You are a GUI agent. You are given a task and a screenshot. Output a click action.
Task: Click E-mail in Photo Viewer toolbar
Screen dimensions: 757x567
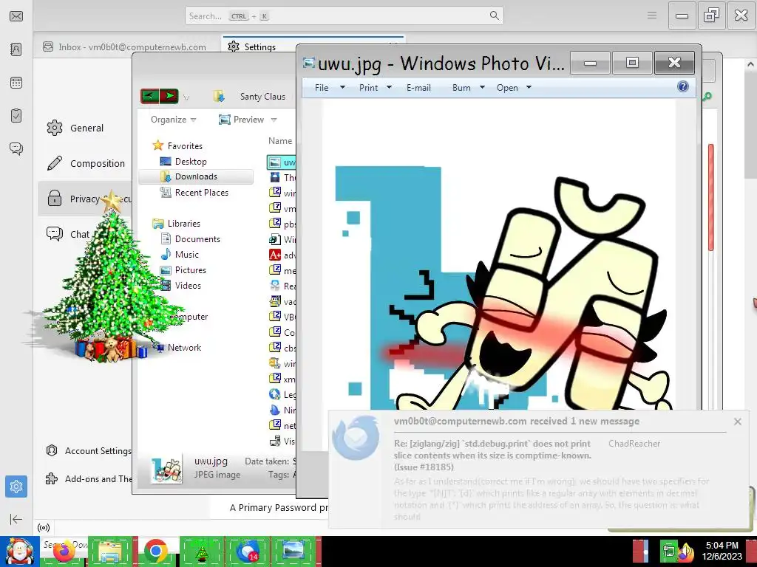[x=418, y=88]
